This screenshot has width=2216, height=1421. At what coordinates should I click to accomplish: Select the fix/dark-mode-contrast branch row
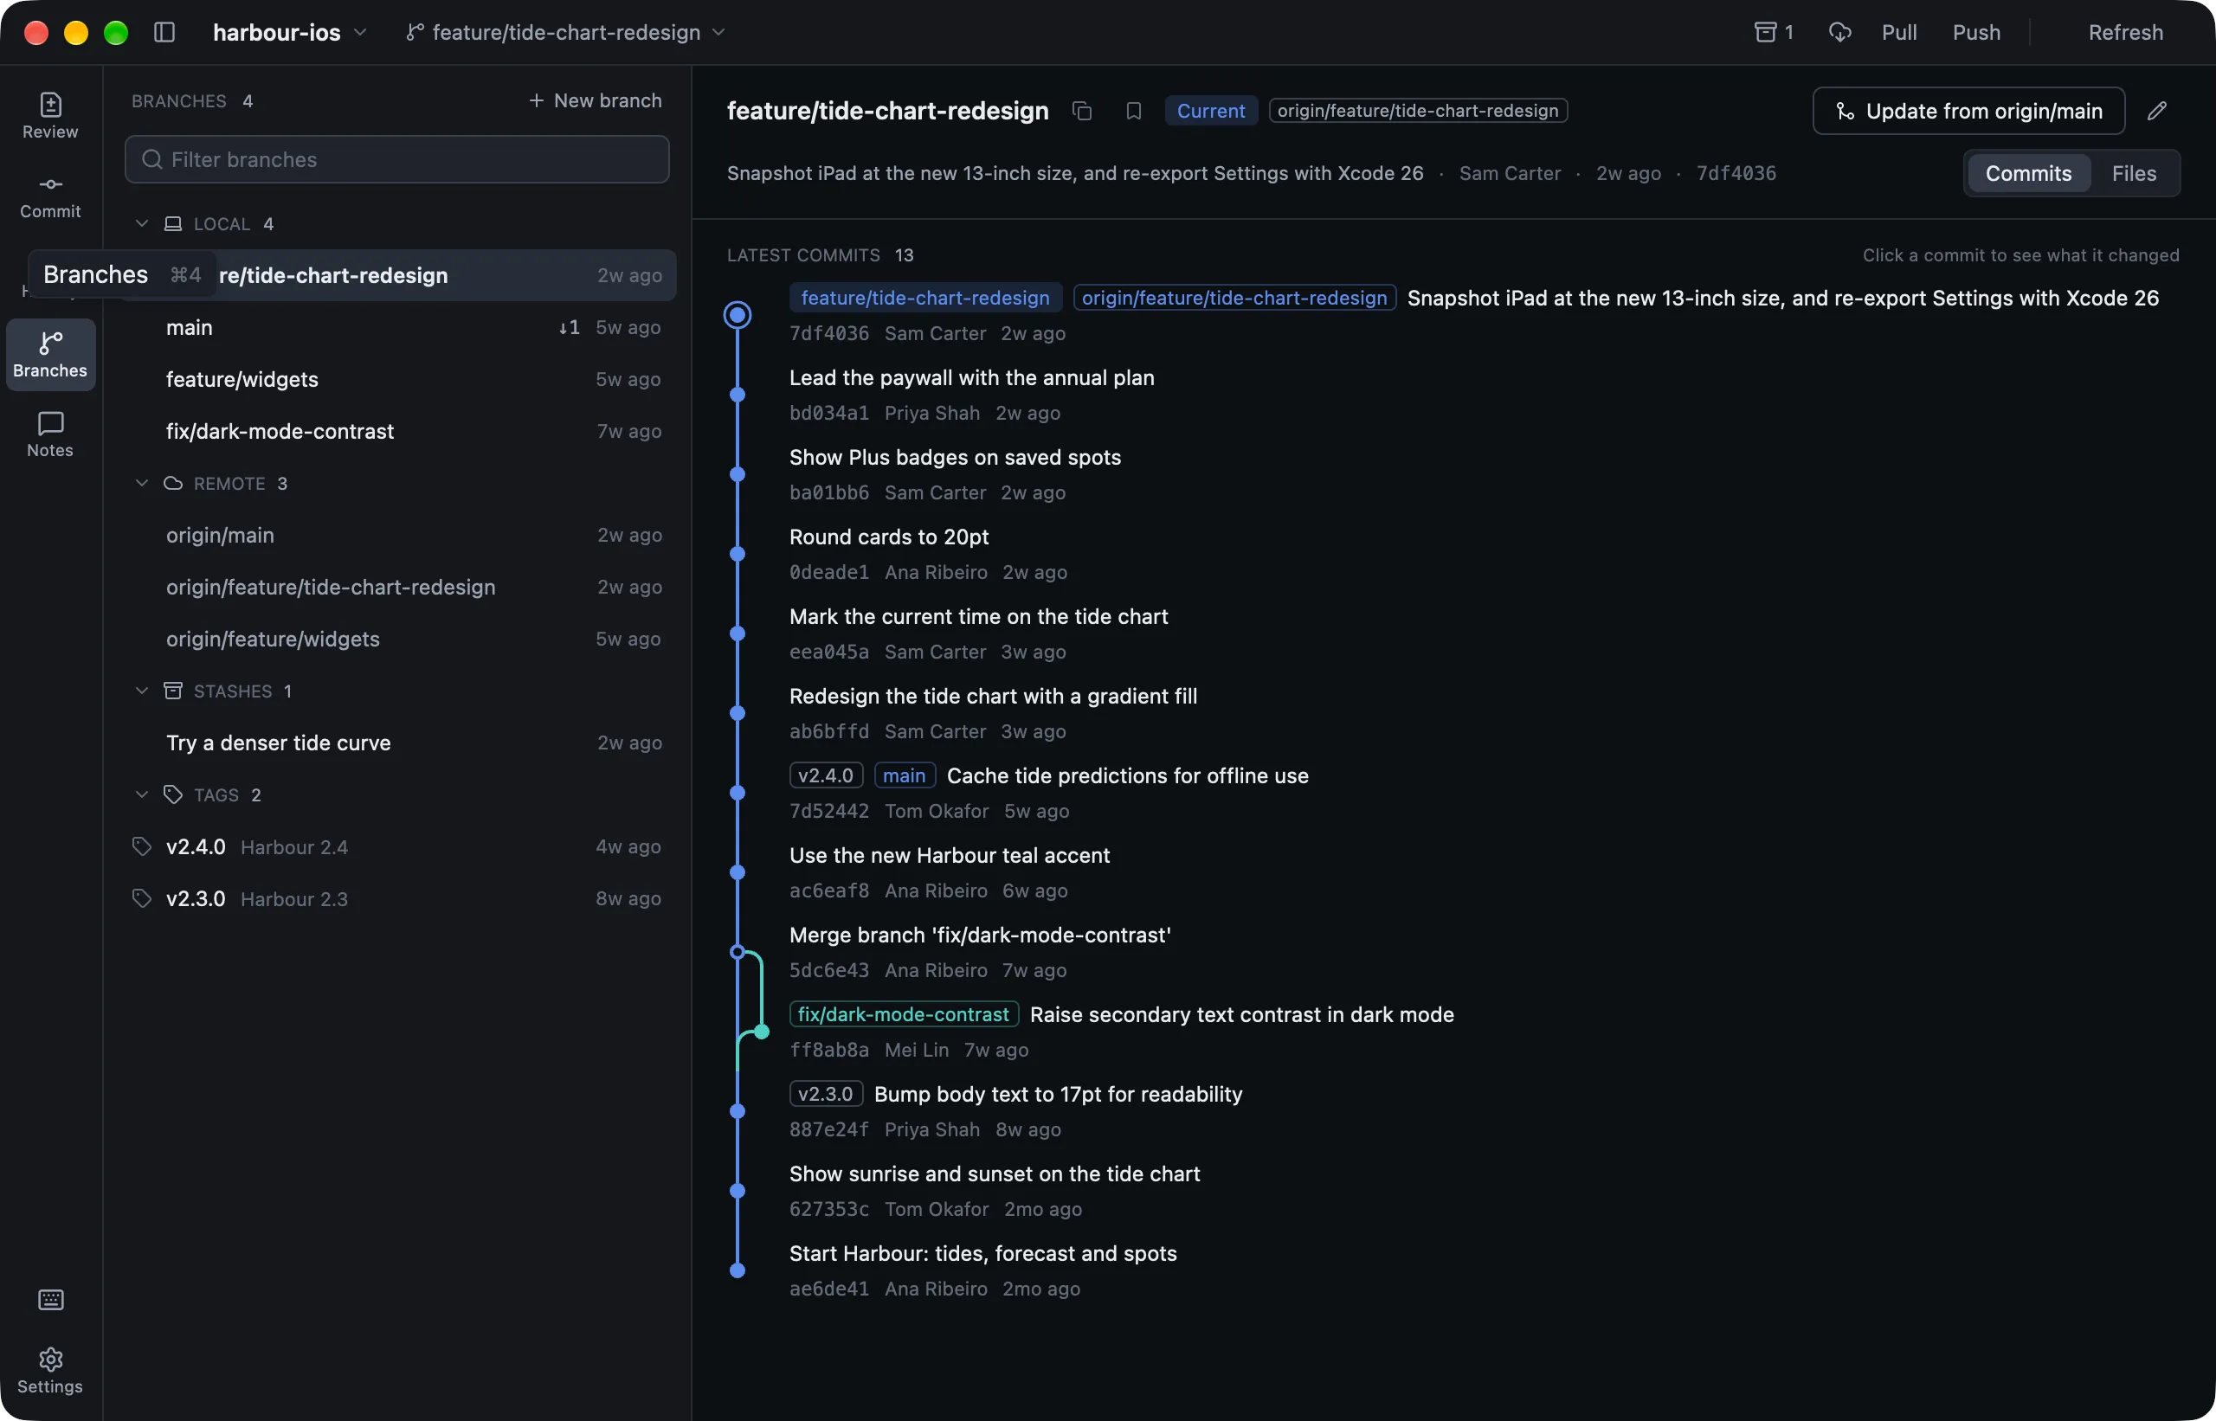pos(400,431)
